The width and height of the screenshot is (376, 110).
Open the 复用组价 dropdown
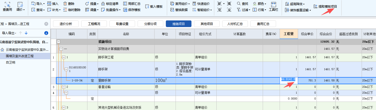(180, 4)
